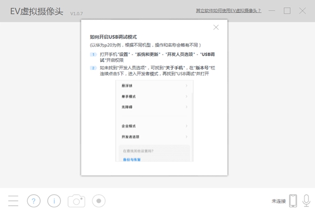Select the 开发者选项 list item

click(130, 136)
